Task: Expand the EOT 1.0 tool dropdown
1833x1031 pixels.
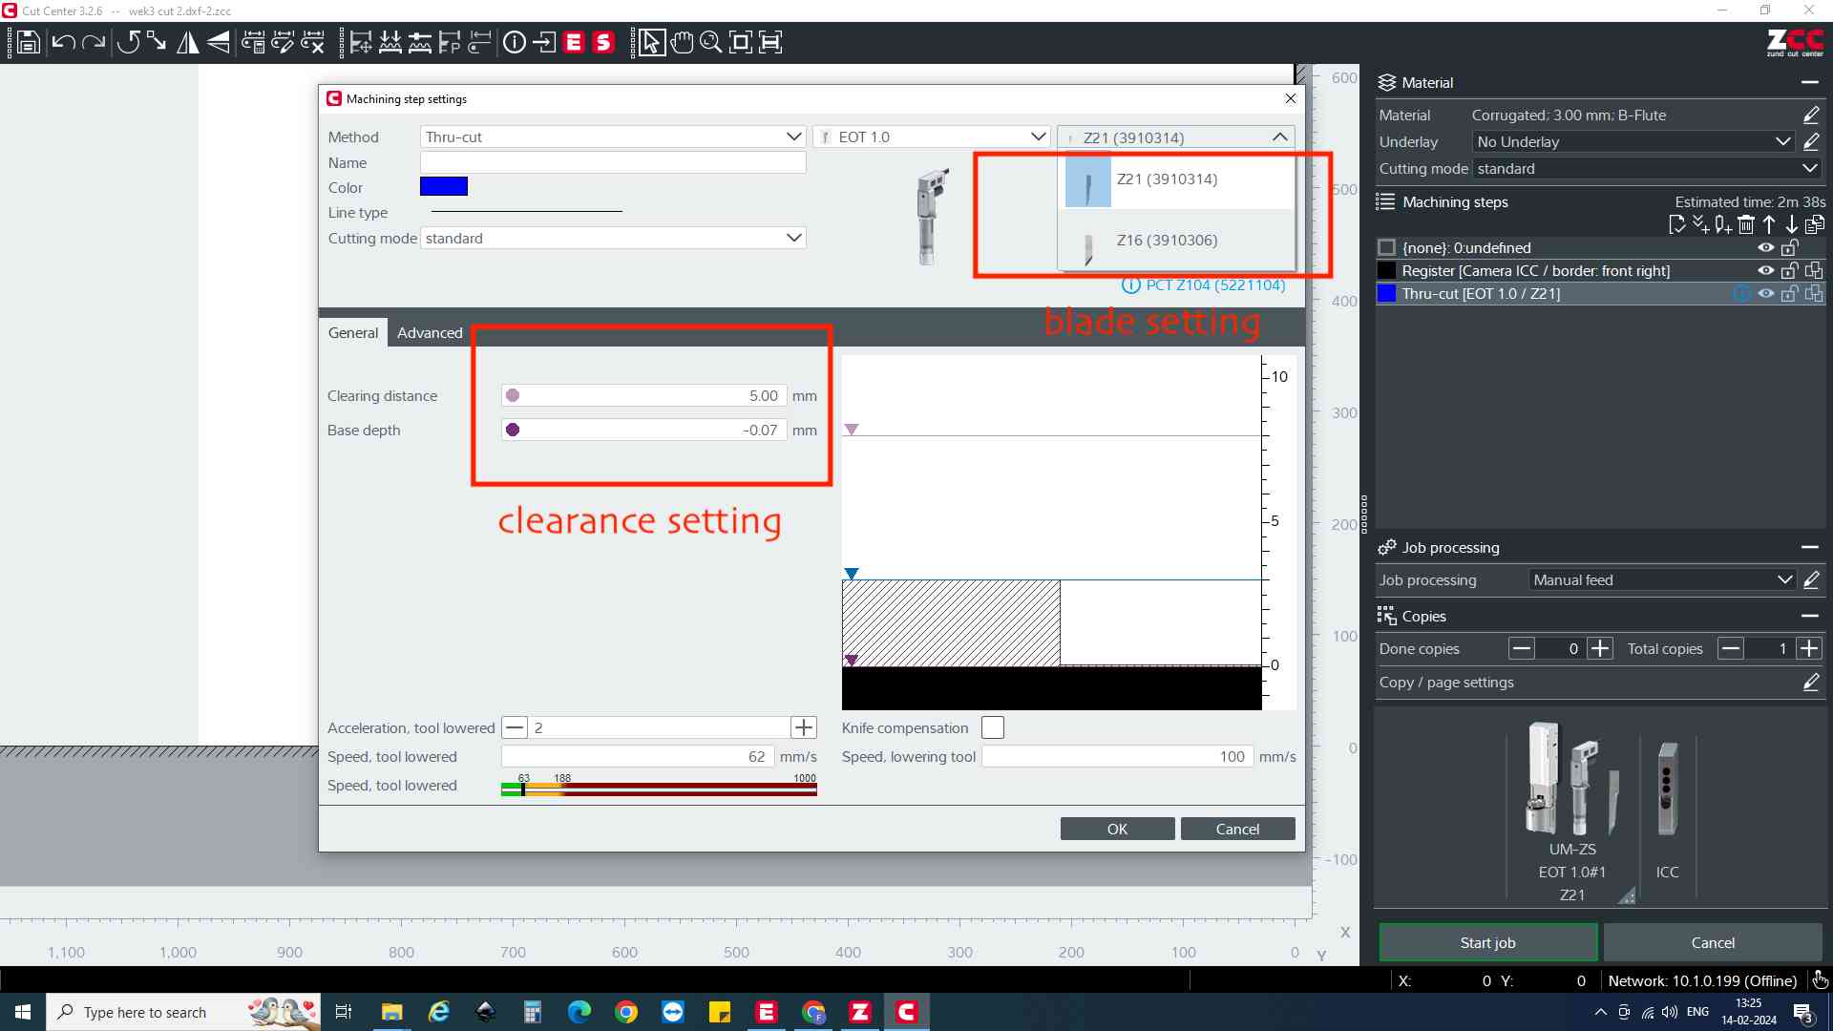Action: click(x=1038, y=137)
